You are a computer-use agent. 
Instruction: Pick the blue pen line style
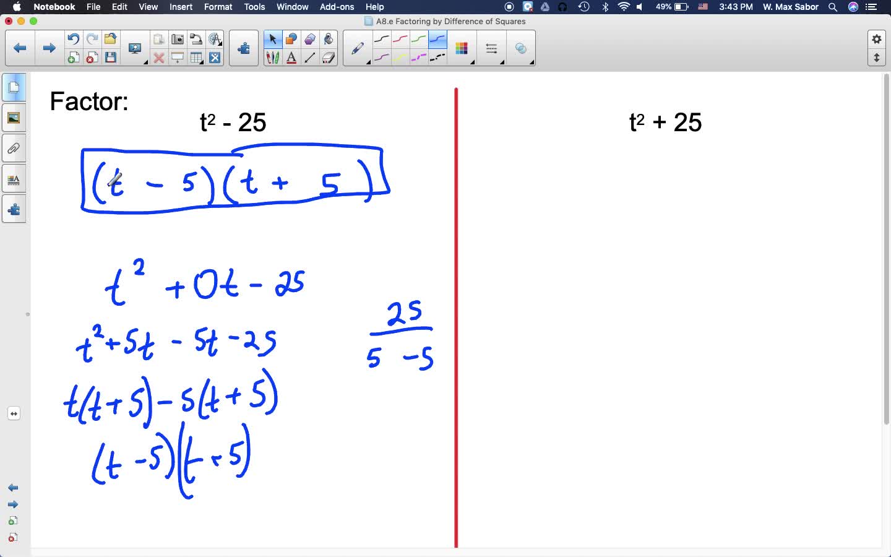tap(437, 39)
